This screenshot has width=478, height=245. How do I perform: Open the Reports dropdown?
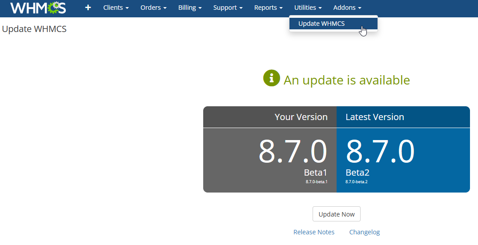(x=268, y=8)
